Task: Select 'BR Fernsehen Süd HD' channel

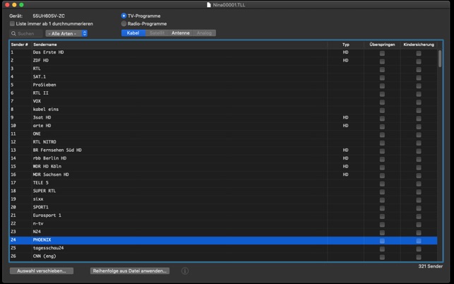Action: (223, 150)
